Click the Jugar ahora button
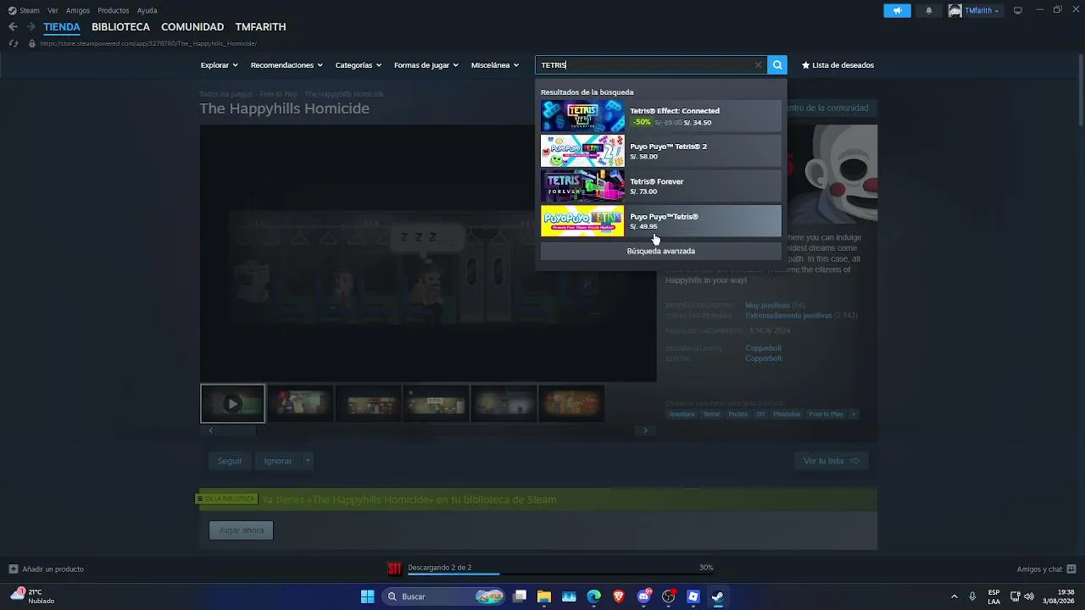 (x=242, y=530)
